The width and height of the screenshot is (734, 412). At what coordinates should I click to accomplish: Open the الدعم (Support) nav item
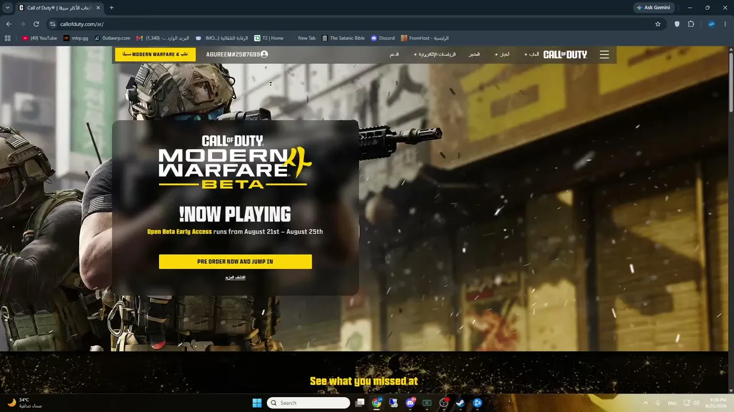click(x=394, y=54)
